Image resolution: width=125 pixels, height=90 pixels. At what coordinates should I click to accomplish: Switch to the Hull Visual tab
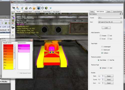click(x=37, y=11)
